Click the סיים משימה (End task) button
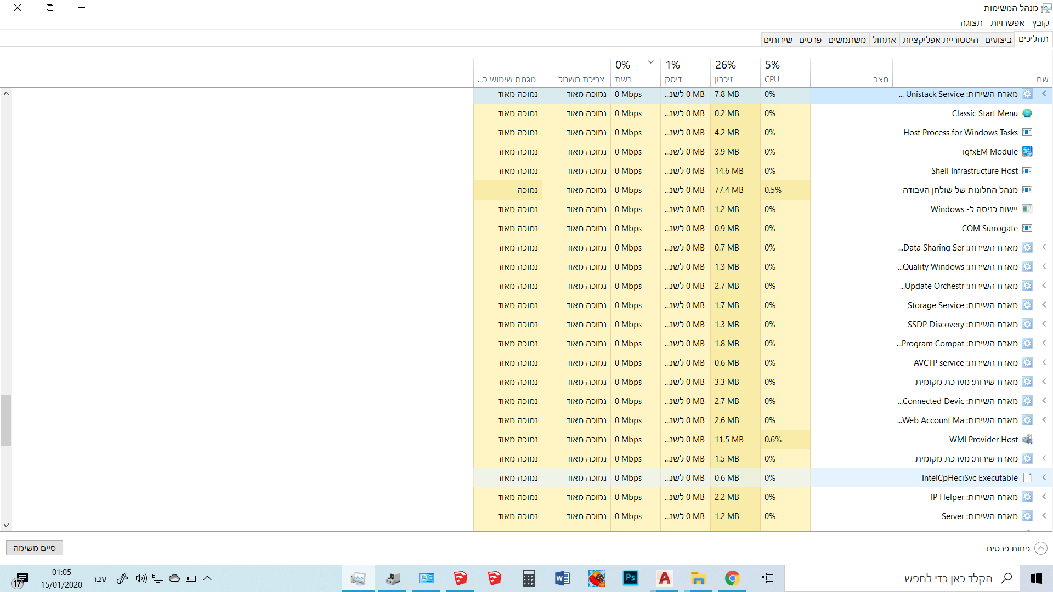The height and width of the screenshot is (592, 1053). [x=35, y=548]
